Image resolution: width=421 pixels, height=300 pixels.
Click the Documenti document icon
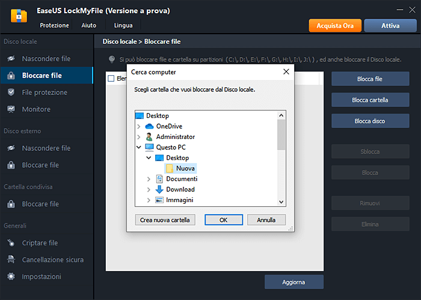[159, 179]
